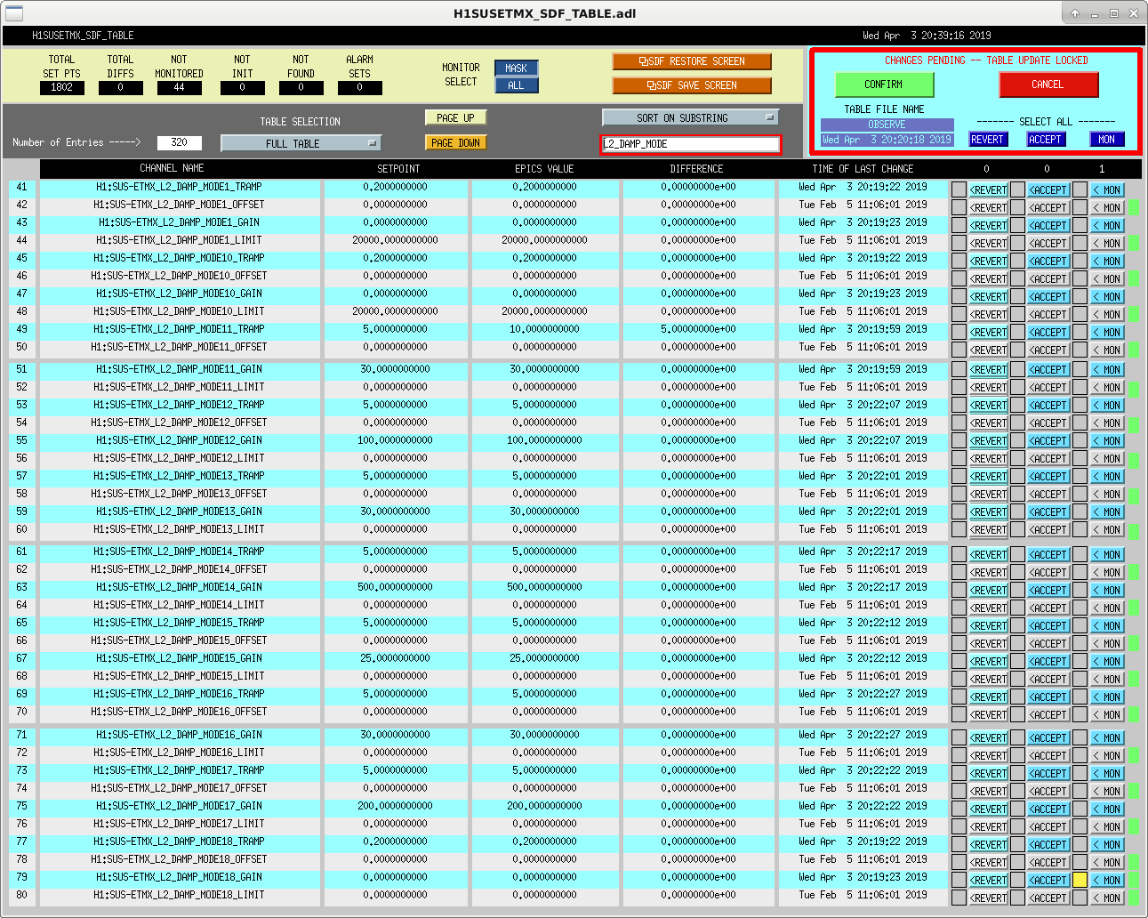Open the SDF RESTORE SCREEN button
The width and height of the screenshot is (1148, 918).
point(692,61)
